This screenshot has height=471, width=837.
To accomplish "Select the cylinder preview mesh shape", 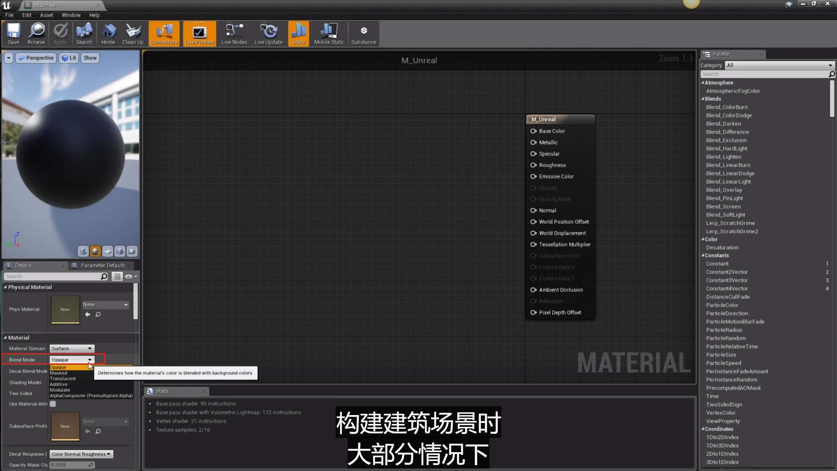I will [x=83, y=251].
